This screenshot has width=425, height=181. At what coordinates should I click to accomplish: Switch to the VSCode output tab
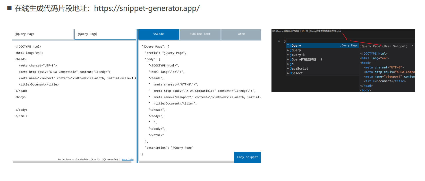(159, 34)
